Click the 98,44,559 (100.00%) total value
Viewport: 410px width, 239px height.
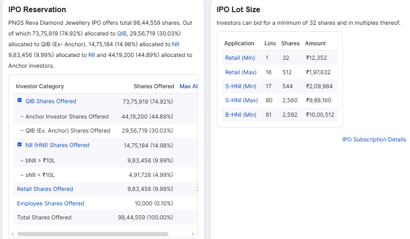145,218
